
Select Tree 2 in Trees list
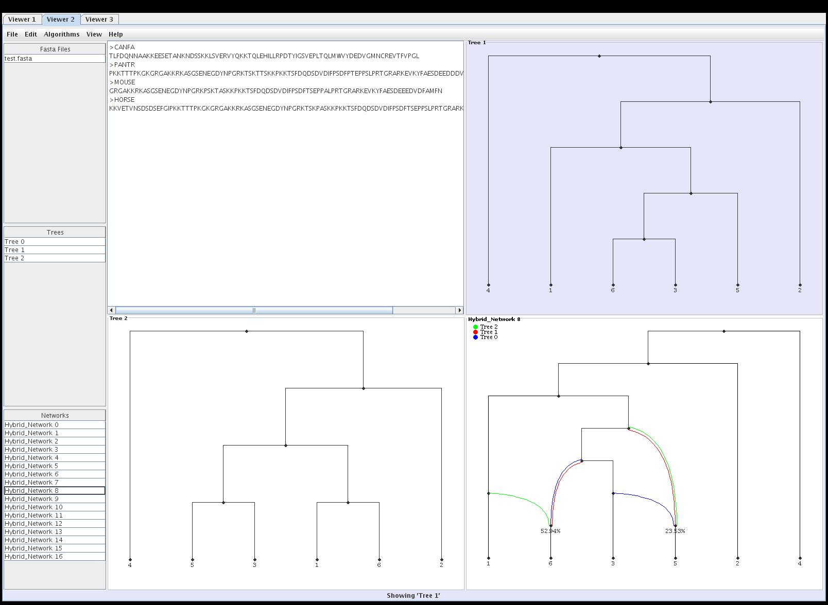55,258
